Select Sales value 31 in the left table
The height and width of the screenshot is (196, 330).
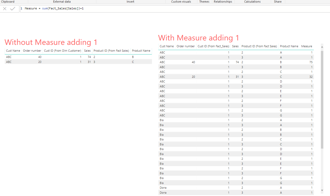[89, 62]
